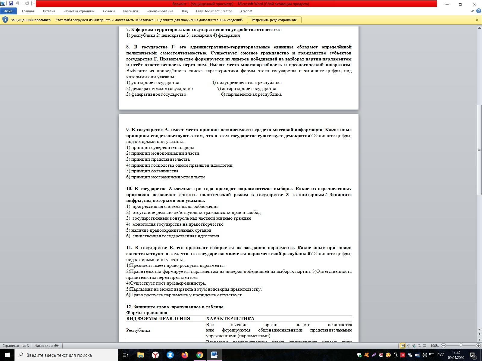The height and width of the screenshot is (361, 482).
Task: Open Word Help via the question mark icon
Action: [x=478, y=11]
